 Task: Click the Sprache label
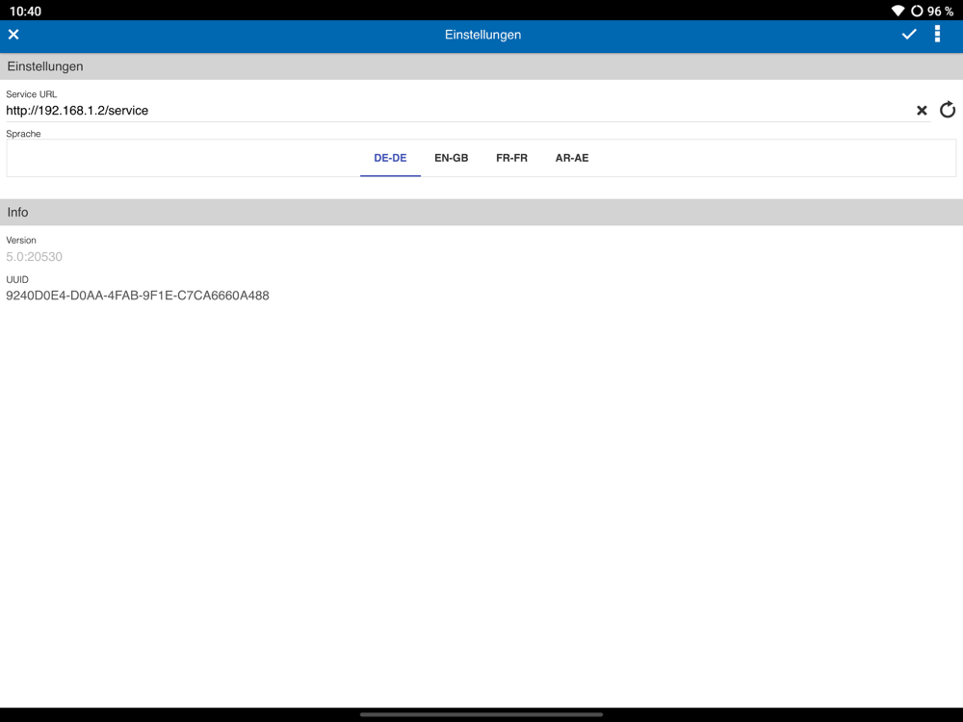23,134
